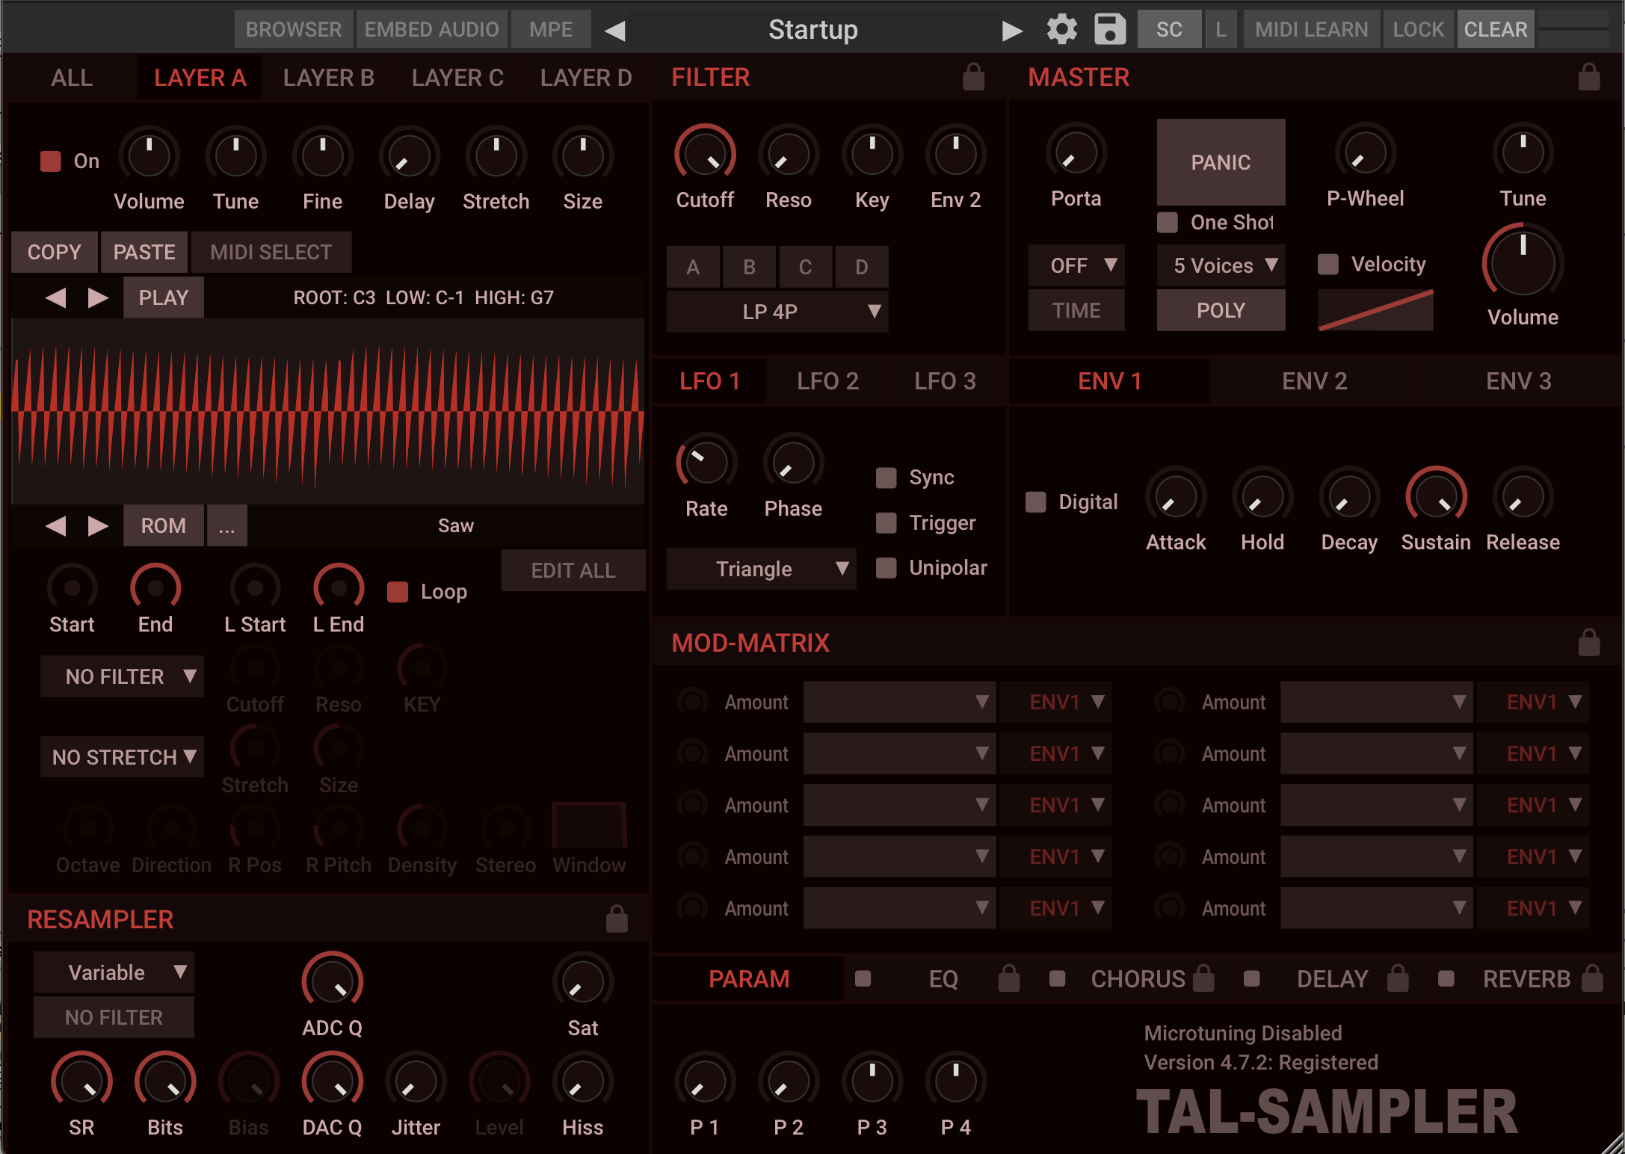Switch to the LAYER B tab
Viewport: 1625px width, 1154px height.
point(328,77)
